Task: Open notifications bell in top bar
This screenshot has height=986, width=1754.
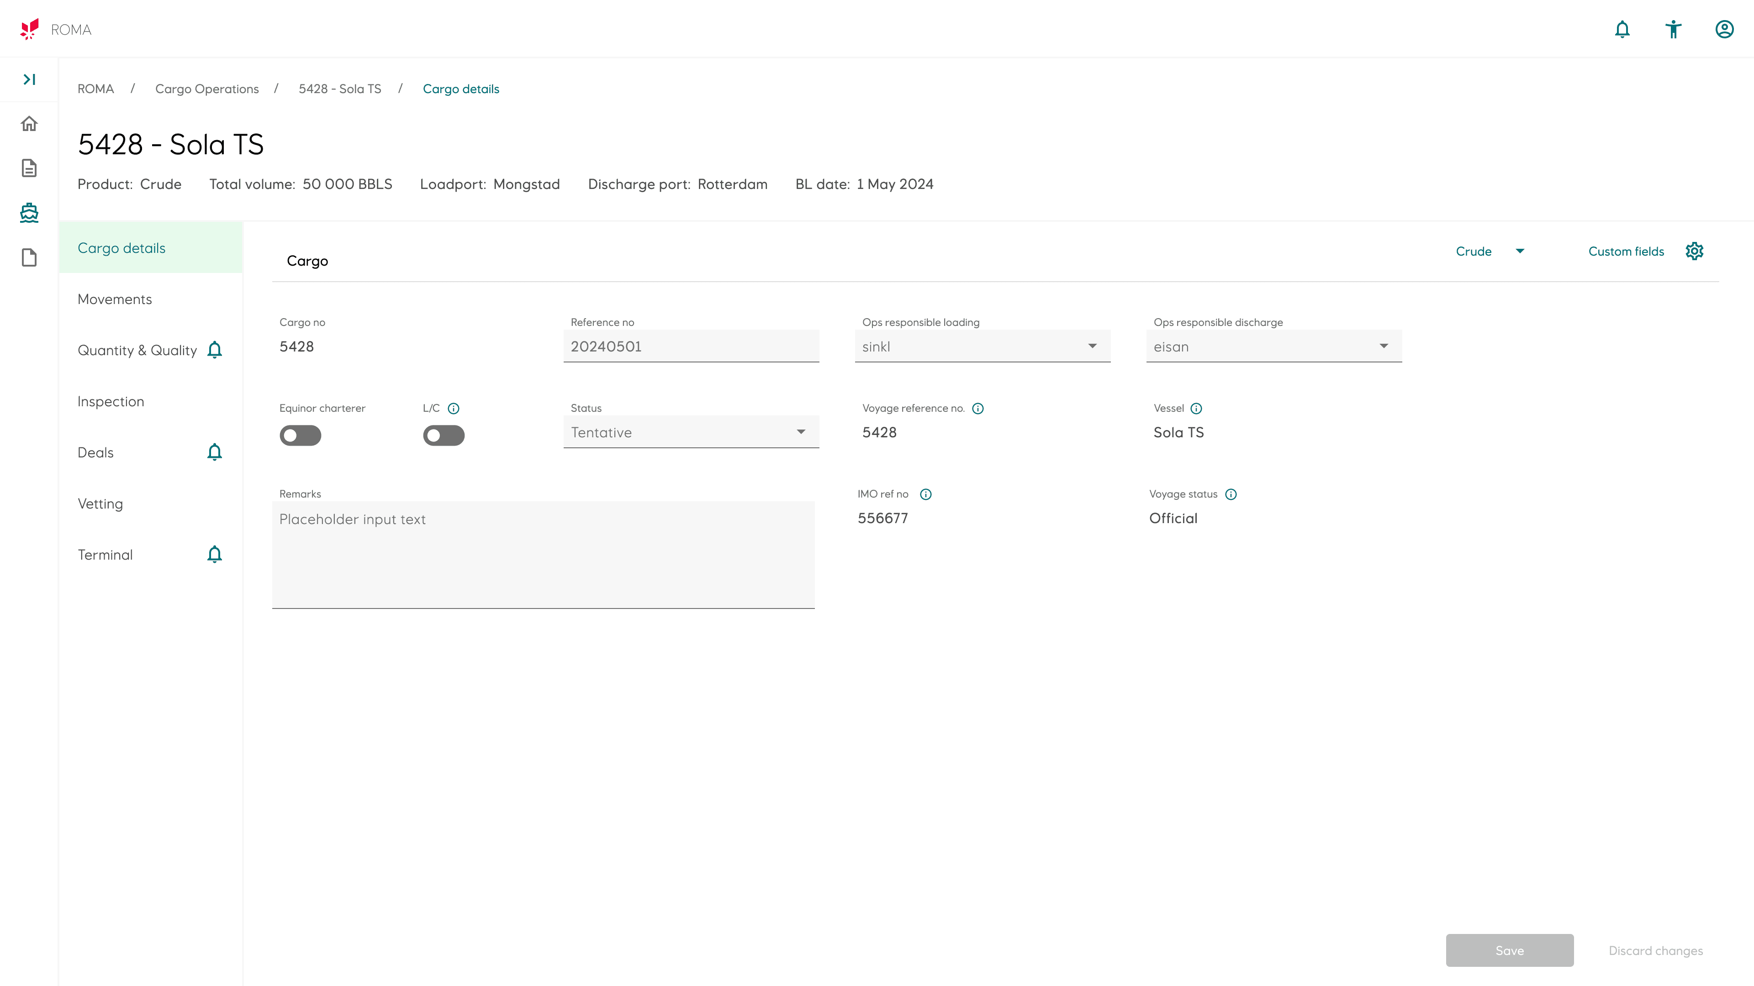Action: 1622,29
